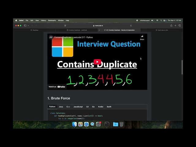The width and height of the screenshot is (196, 147).
Task: Click the '1. Brute Force' heading
Action: point(58,98)
